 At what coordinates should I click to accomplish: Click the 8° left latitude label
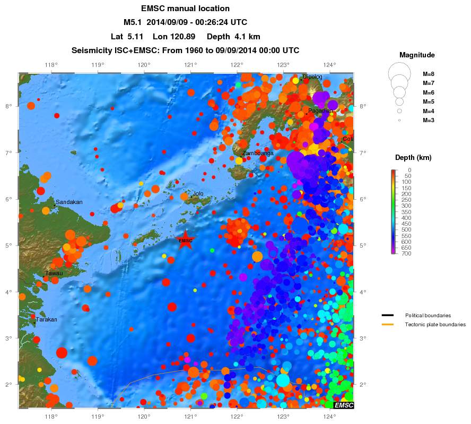click(x=8, y=106)
